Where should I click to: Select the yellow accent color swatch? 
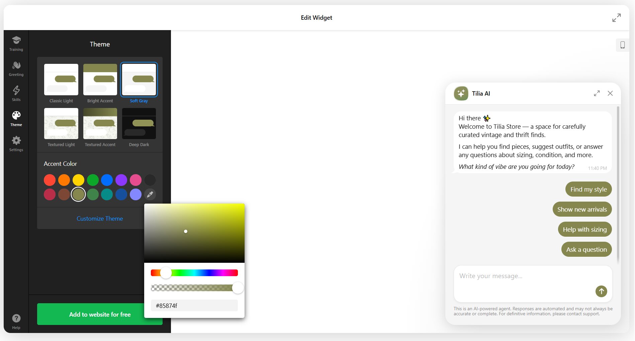78,180
